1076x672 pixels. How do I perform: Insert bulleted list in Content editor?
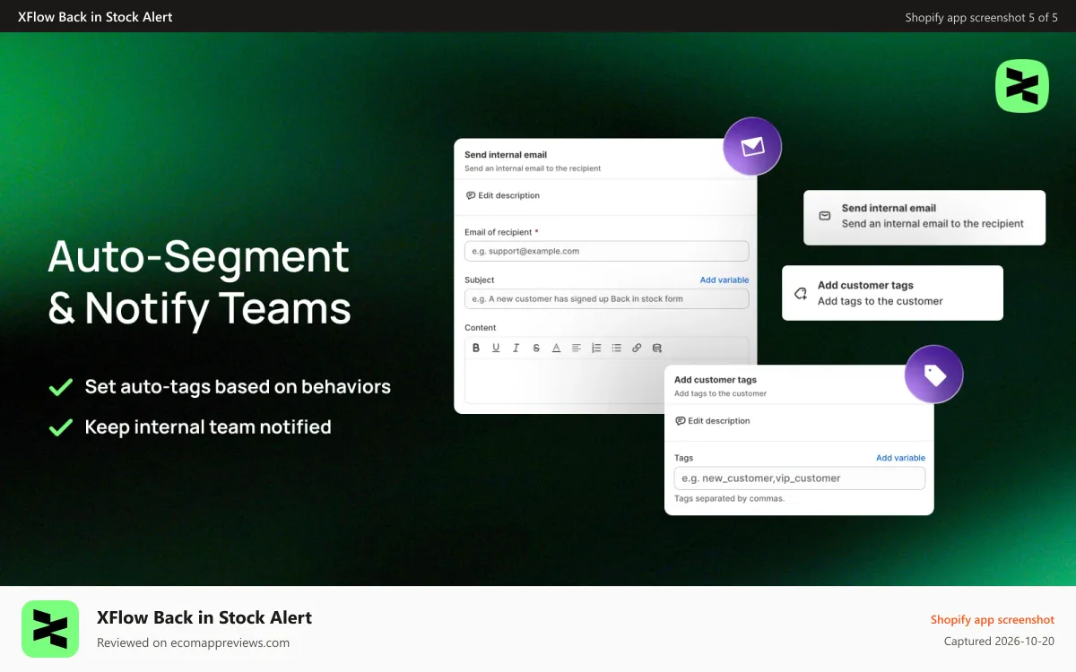[x=616, y=349]
